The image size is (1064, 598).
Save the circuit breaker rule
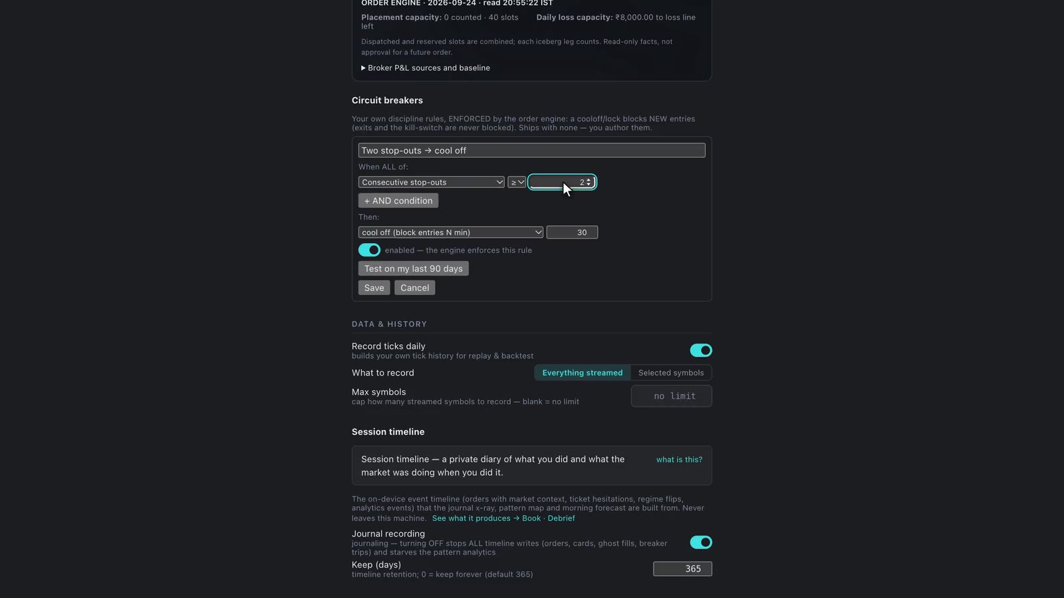click(374, 288)
